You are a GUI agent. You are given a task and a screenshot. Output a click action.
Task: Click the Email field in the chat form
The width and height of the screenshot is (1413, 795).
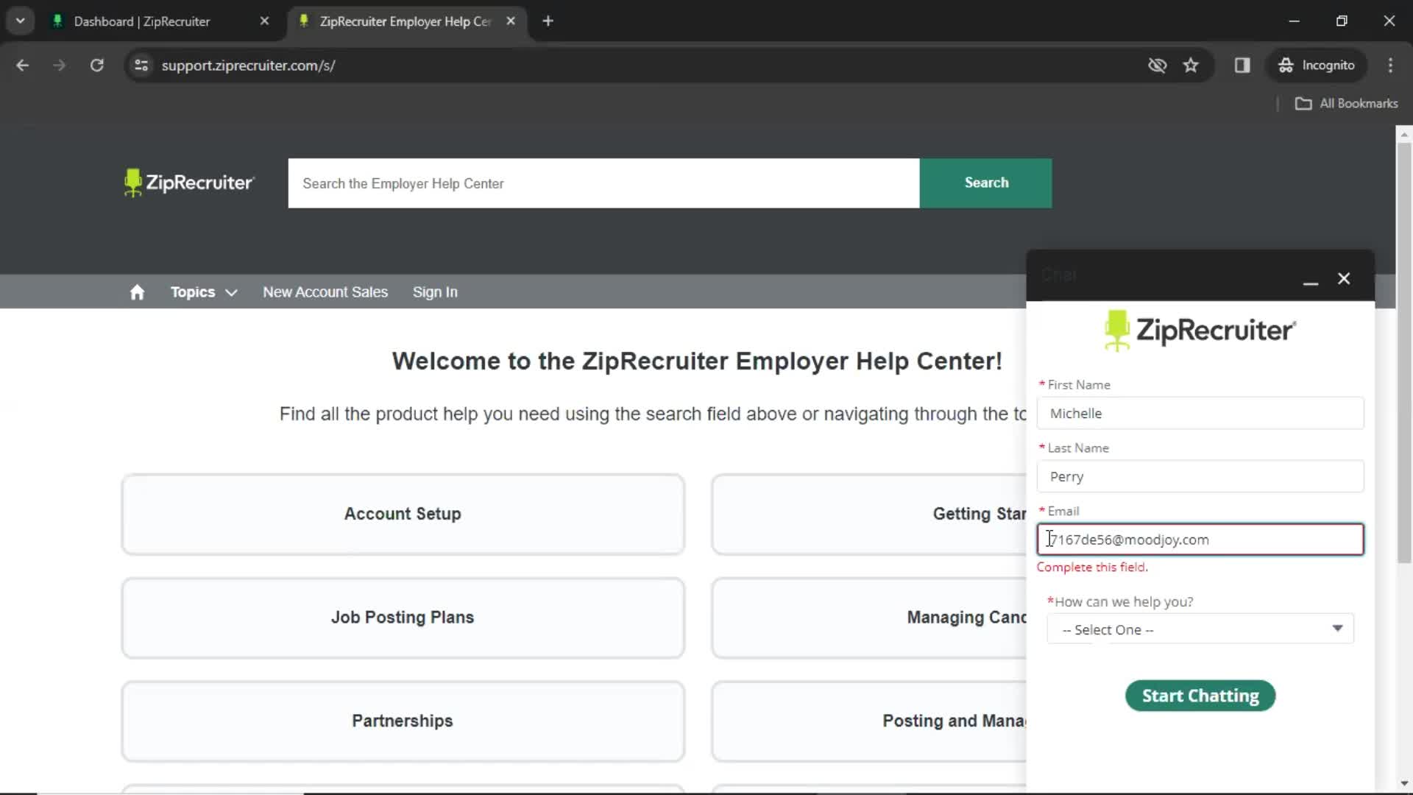point(1200,540)
